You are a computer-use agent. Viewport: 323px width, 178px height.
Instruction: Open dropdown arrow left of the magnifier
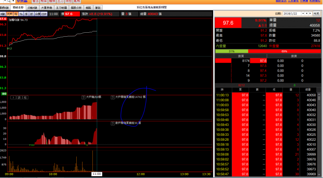coord(5,1)
